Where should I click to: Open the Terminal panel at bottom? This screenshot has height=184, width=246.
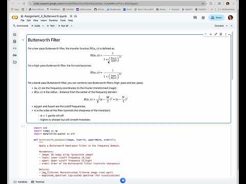tap(38, 182)
